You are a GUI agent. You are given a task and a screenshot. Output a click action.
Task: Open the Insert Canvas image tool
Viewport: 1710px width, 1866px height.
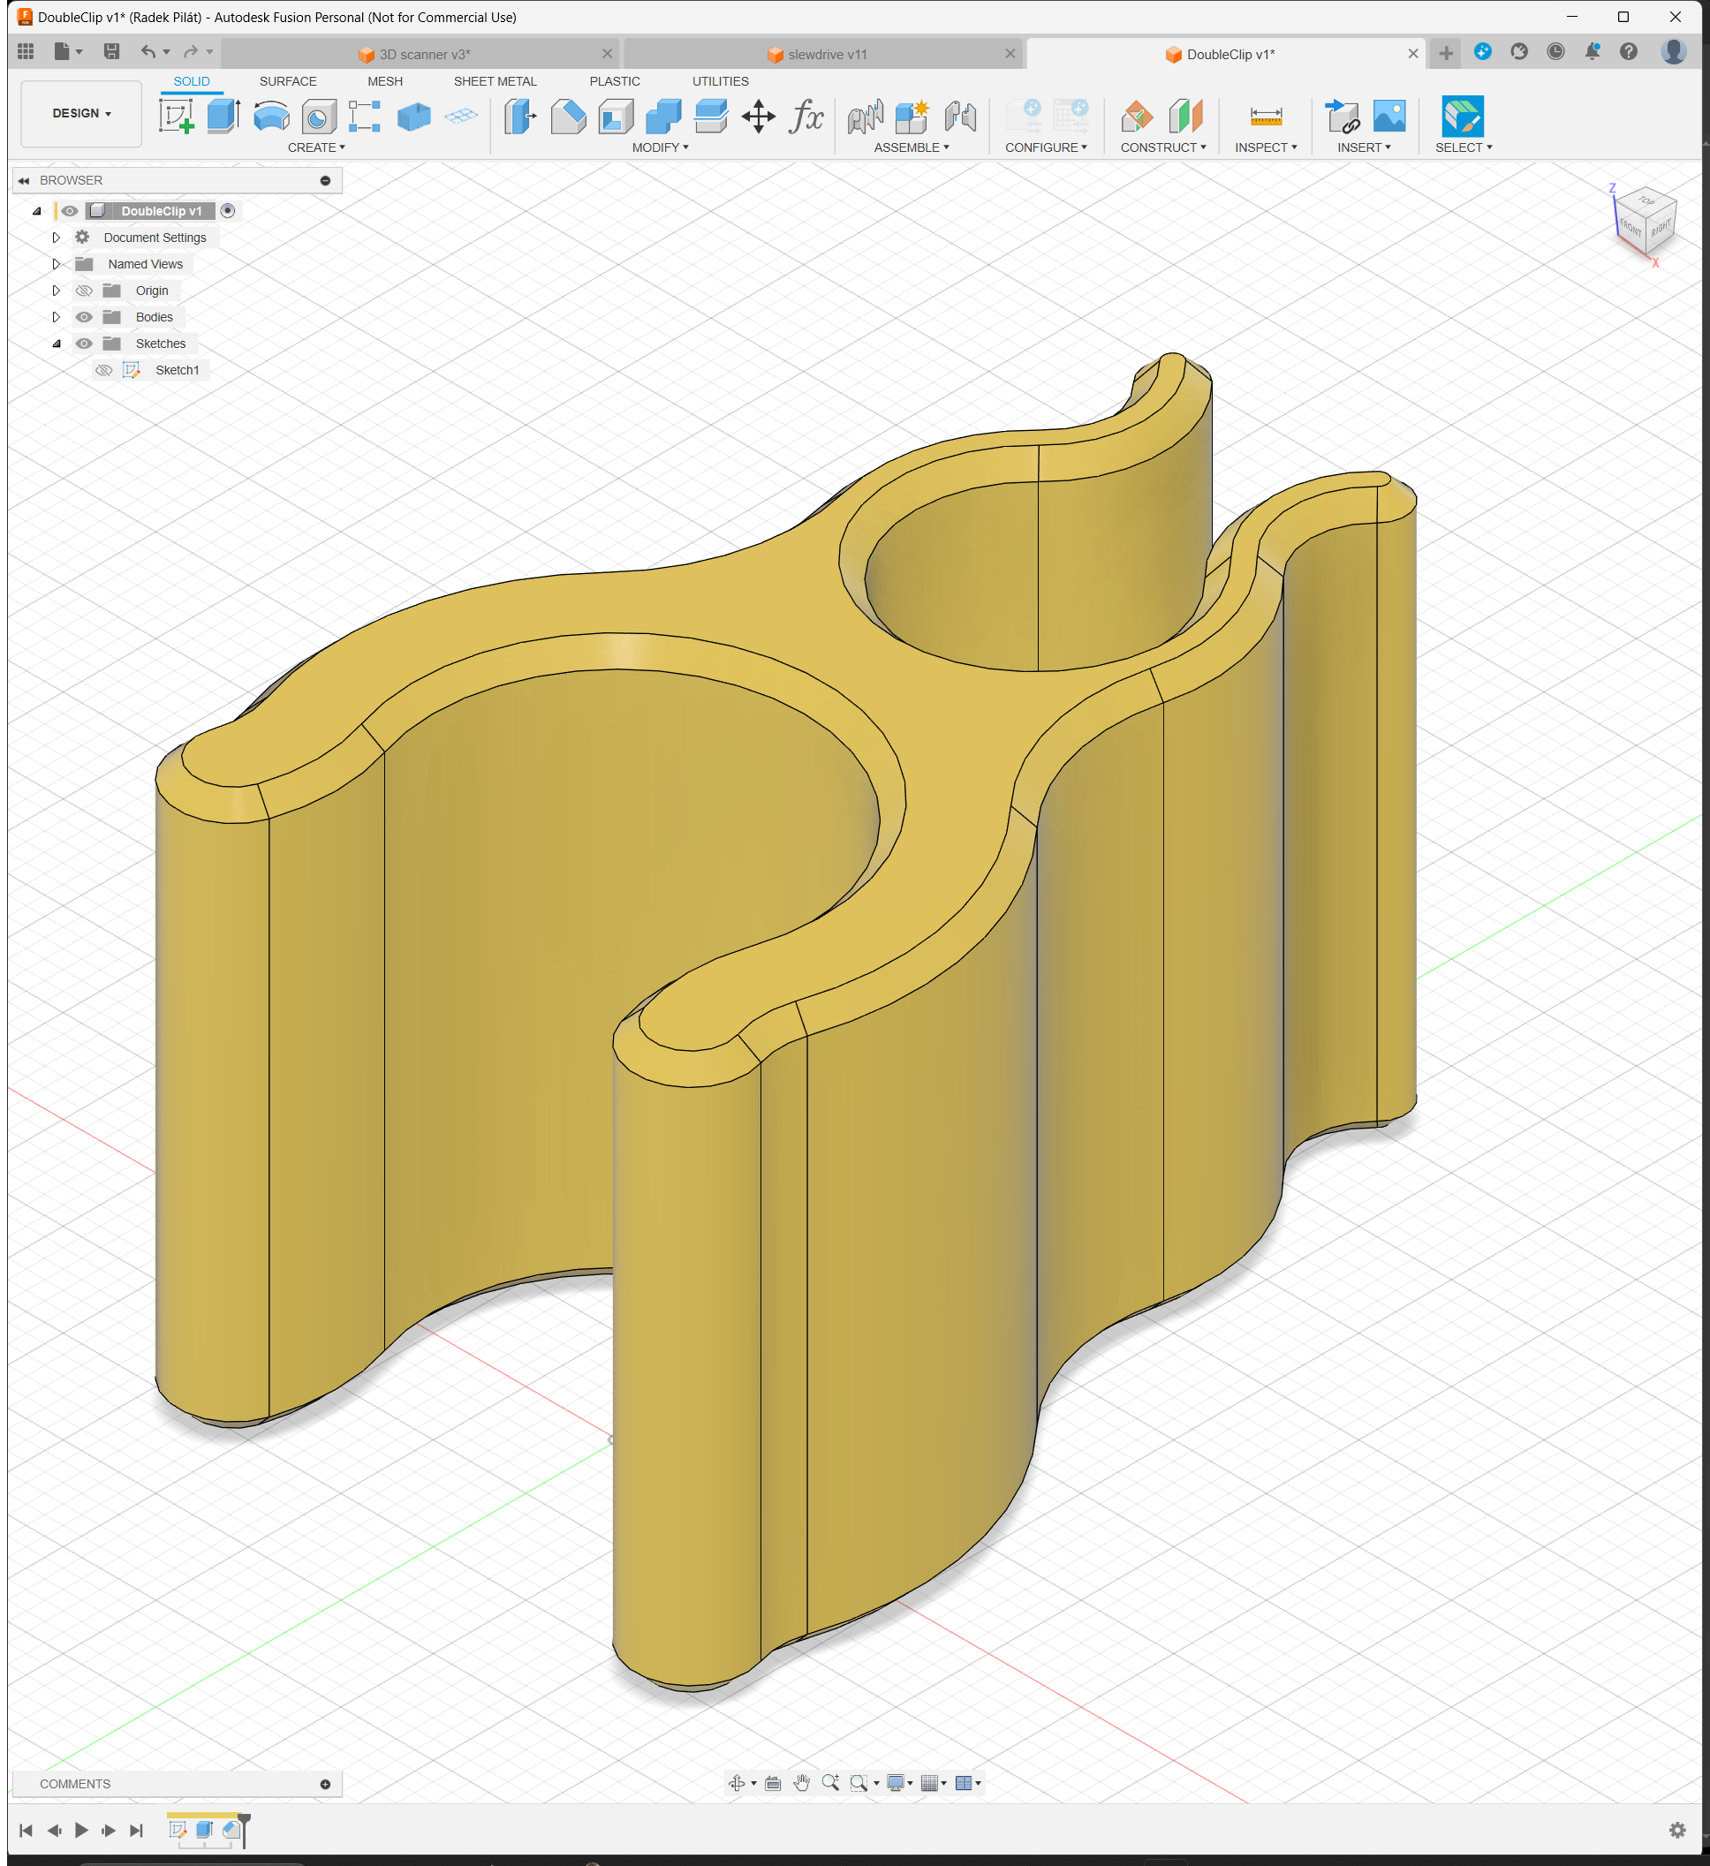tap(1388, 117)
